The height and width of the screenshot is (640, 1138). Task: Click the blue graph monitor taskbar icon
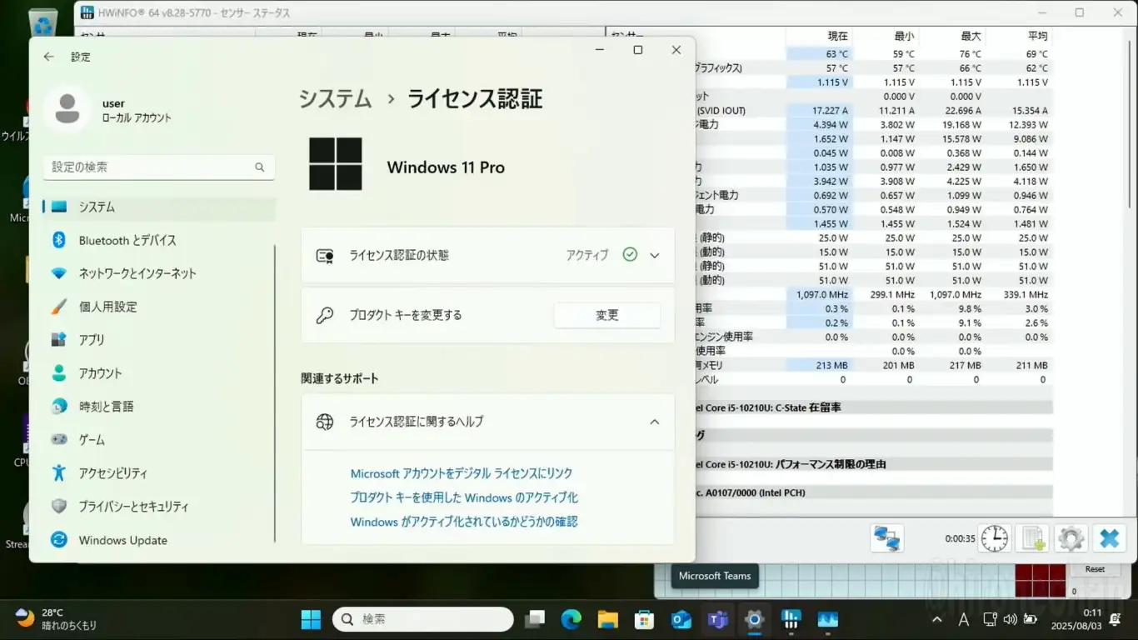(x=827, y=619)
